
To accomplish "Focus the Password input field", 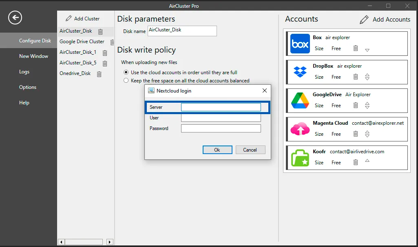I will (x=221, y=128).
